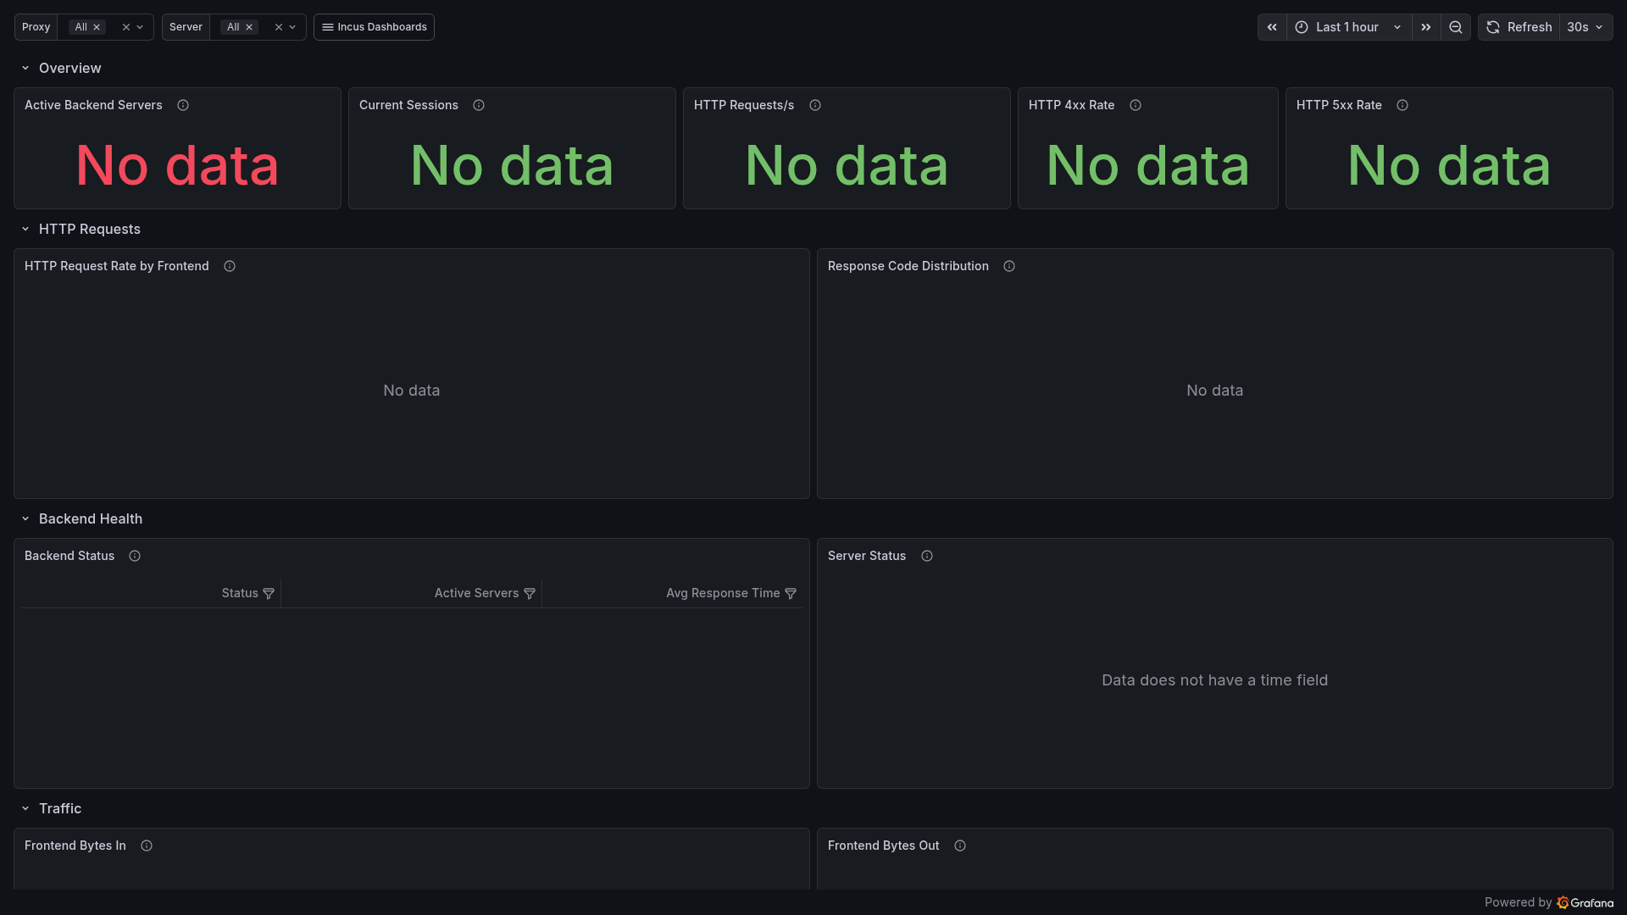Image resolution: width=1627 pixels, height=915 pixels.
Task: Shift time range forward
Action: [1426, 27]
